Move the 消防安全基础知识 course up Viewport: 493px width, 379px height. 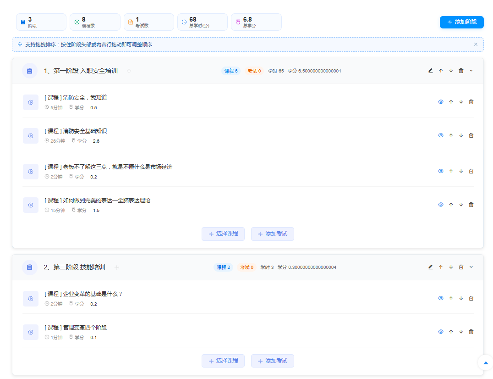click(451, 135)
